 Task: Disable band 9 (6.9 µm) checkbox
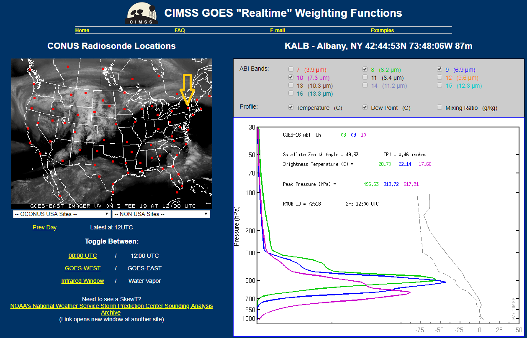[x=440, y=69]
